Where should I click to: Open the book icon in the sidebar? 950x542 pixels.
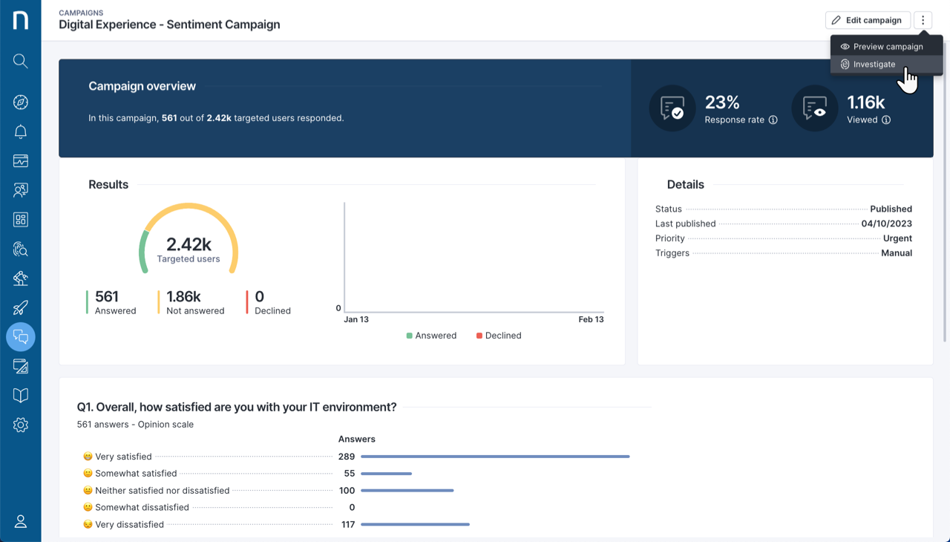pos(21,395)
